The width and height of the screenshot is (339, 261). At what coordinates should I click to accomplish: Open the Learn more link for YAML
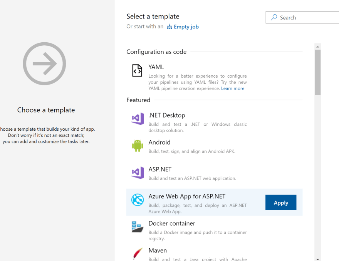tap(233, 88)
